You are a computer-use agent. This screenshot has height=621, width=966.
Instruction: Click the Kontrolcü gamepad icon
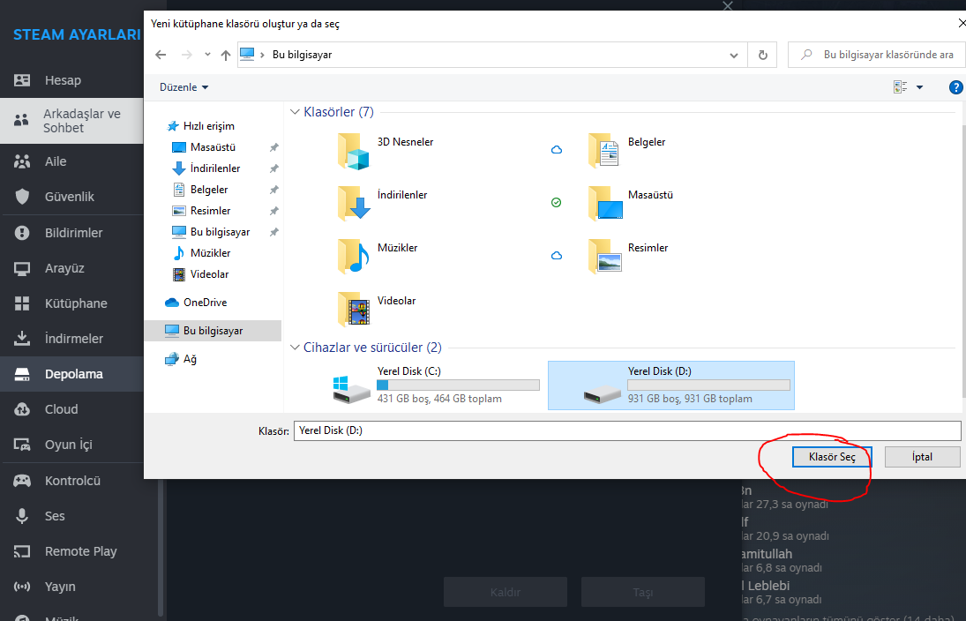pyautogui.click(x=22, y=481)
